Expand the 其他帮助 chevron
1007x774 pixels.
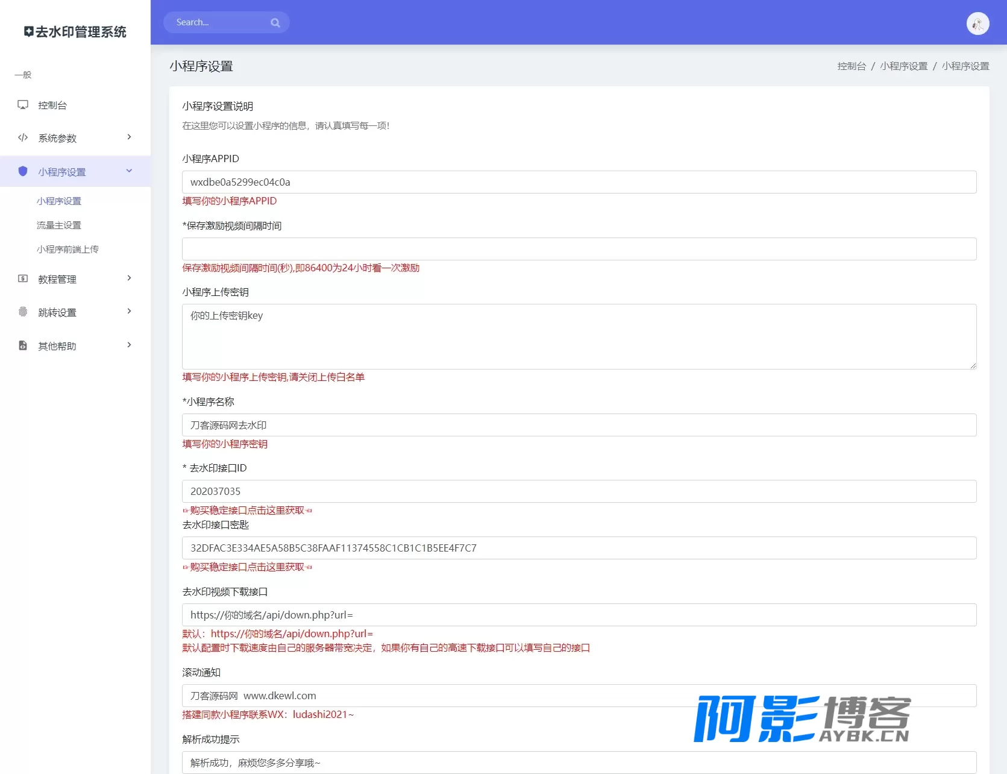[129, 345]
